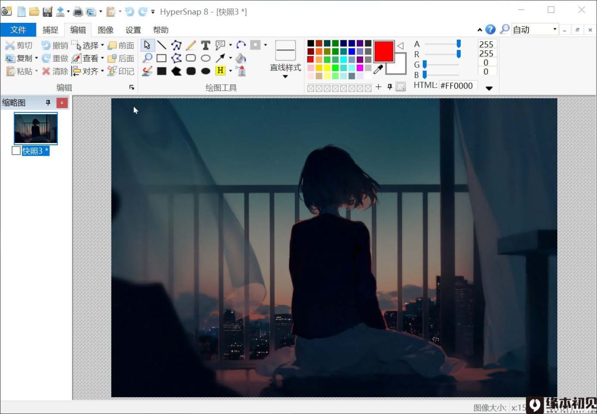Screen dimensions: 597x414
Task: Open the callout tool dropdown arrow
Action: [x=230, y=45]
